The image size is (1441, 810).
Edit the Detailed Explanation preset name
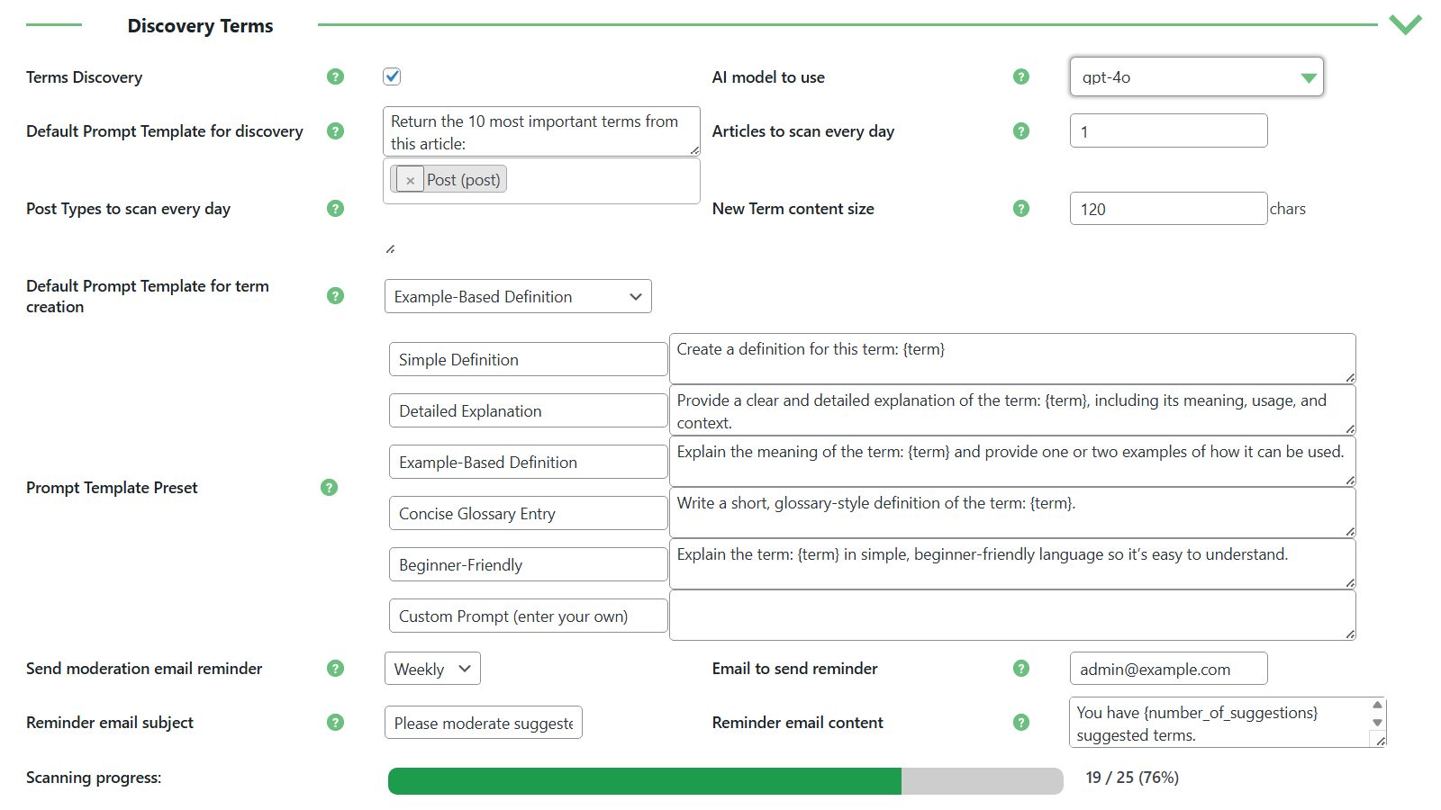[528, 410]
